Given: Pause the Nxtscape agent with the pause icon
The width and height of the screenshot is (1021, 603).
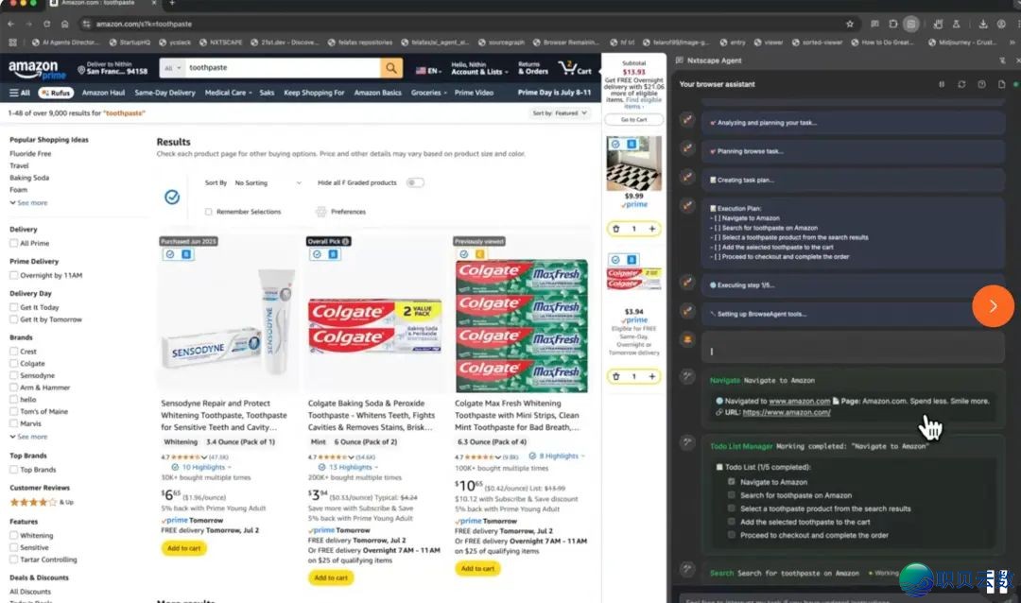Looking at the screenshot, I should pyautogui.click(x=941, y=85).
